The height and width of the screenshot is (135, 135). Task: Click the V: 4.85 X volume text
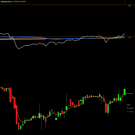coord(130,108)
